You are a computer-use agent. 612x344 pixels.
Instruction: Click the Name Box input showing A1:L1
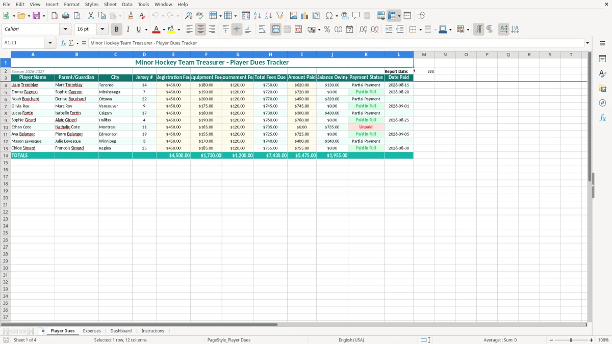[24, 43]
